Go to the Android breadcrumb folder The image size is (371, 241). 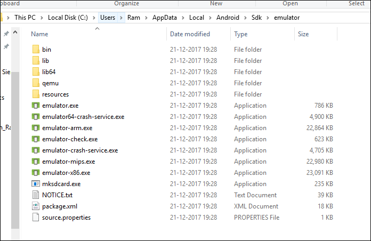pyautogui.click(x=228, y=18)
